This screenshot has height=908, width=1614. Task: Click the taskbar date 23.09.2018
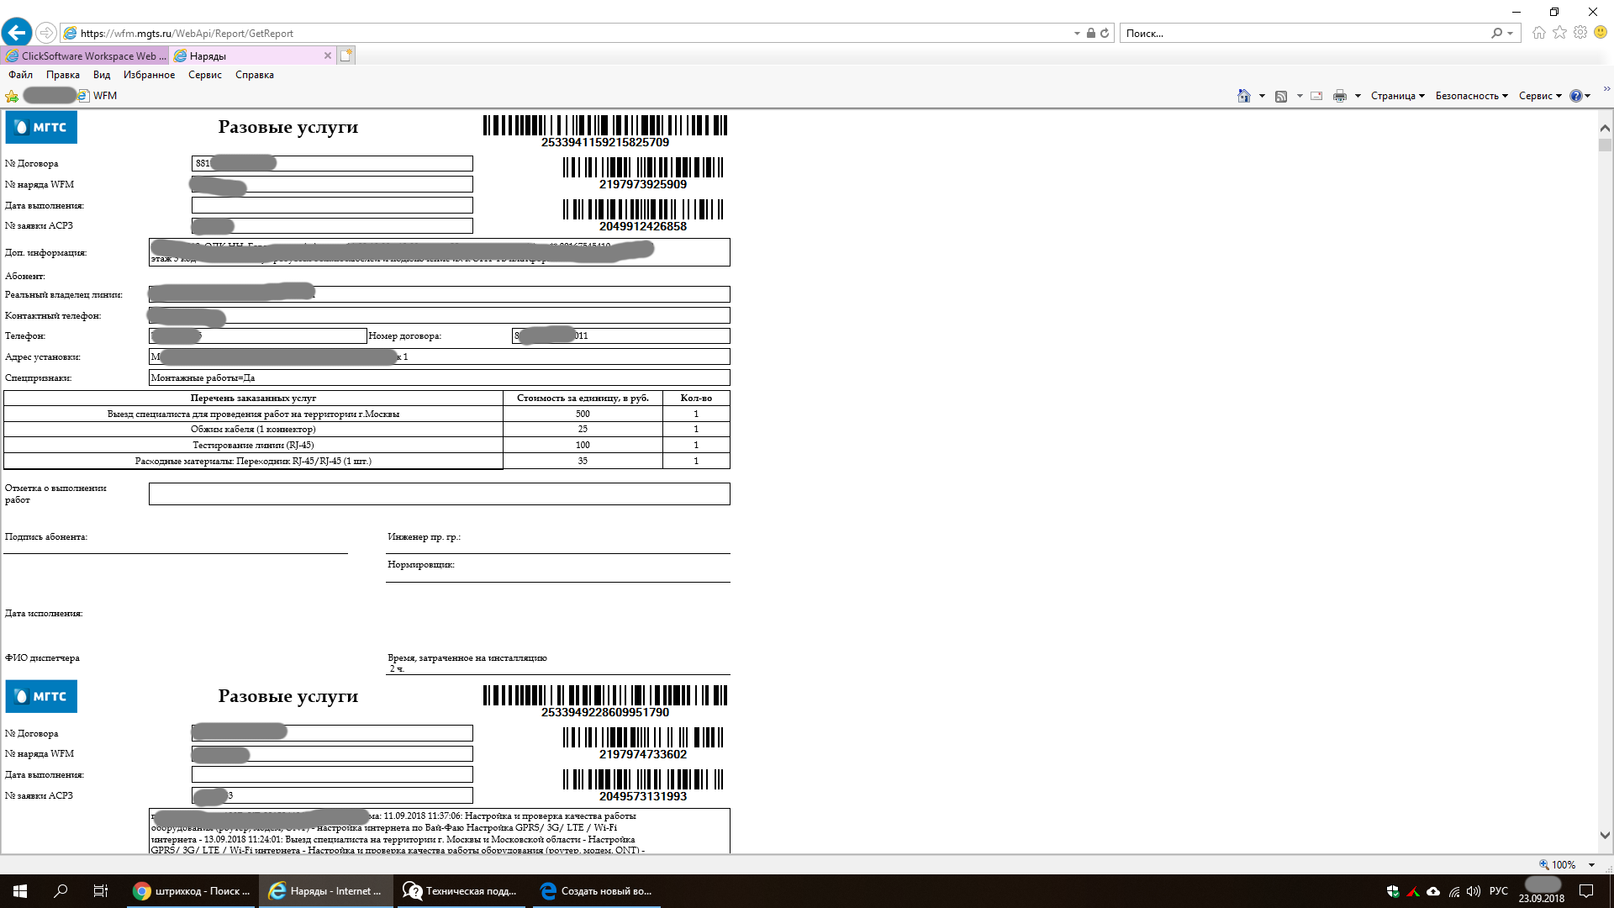tap(1542, 899)
